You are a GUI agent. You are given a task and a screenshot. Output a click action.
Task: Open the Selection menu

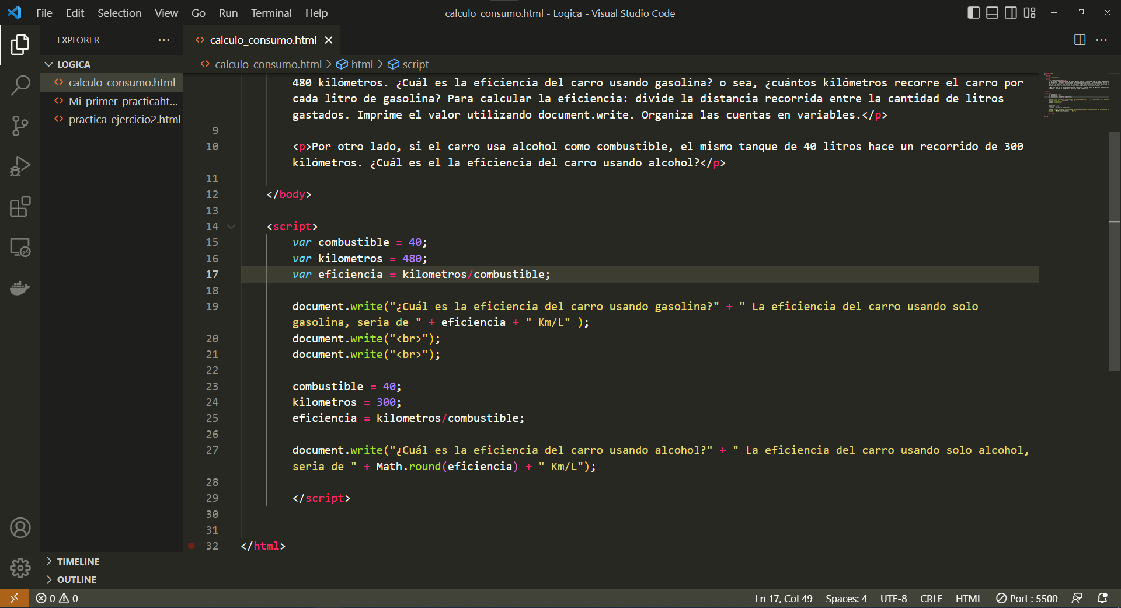(x=119, y=13)
